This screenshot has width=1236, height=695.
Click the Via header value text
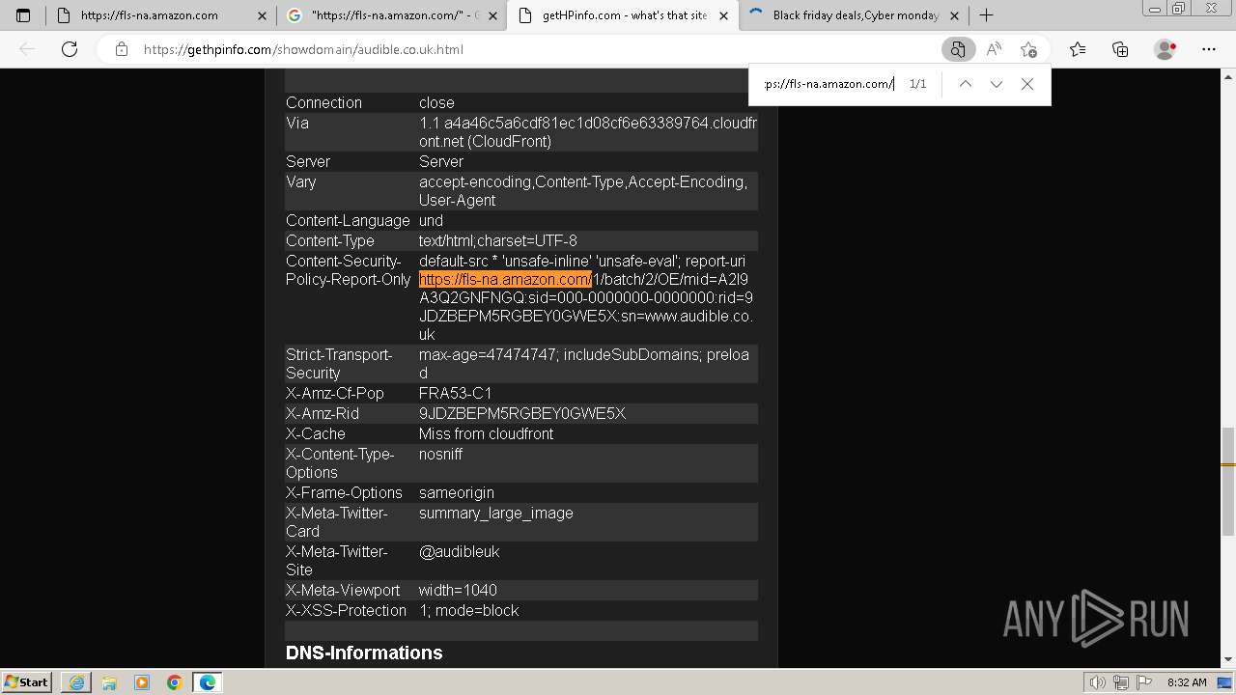pos(588,132)
